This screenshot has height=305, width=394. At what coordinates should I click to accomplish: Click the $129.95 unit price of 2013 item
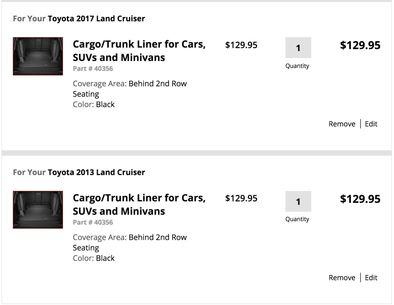point(241,198)
